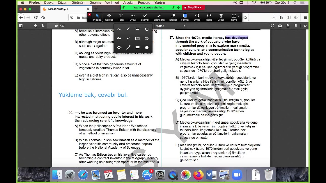Switch PDF to presentation mode
This screenshot has height=183, width=326.
click(x=272, y=26)
